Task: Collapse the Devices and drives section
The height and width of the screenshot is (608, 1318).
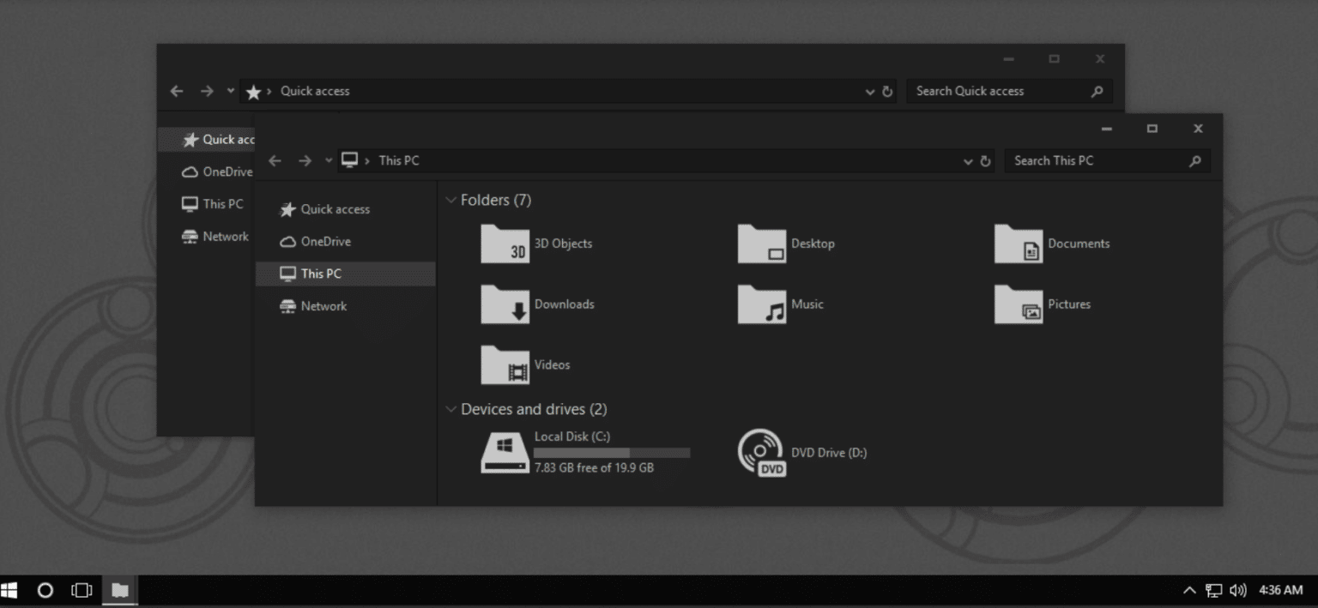Action: point(451,409)
